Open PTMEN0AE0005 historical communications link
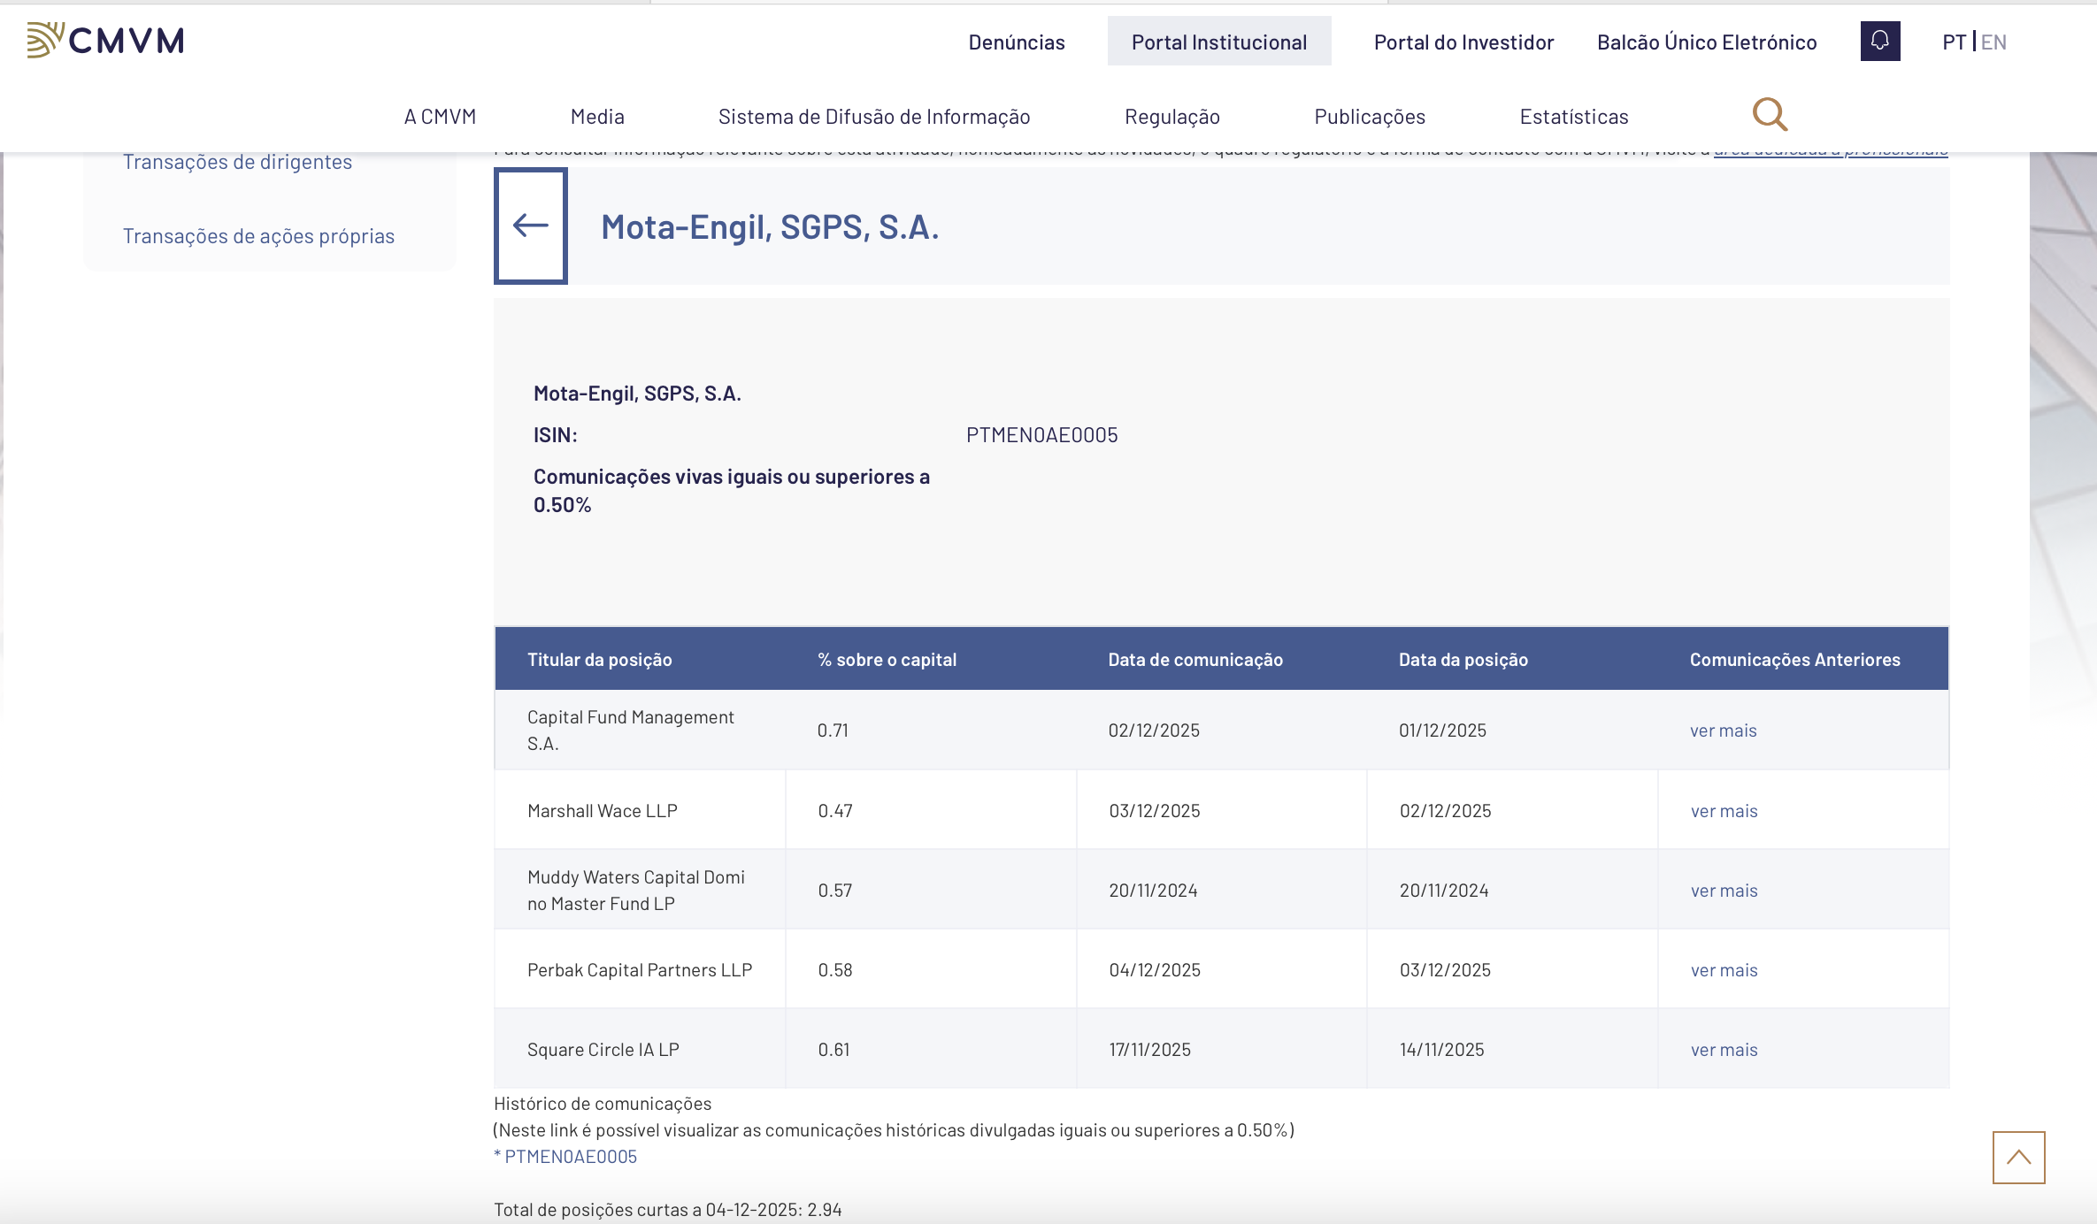Screen dimensions: 2097x1224 [x=570, y=1157]
